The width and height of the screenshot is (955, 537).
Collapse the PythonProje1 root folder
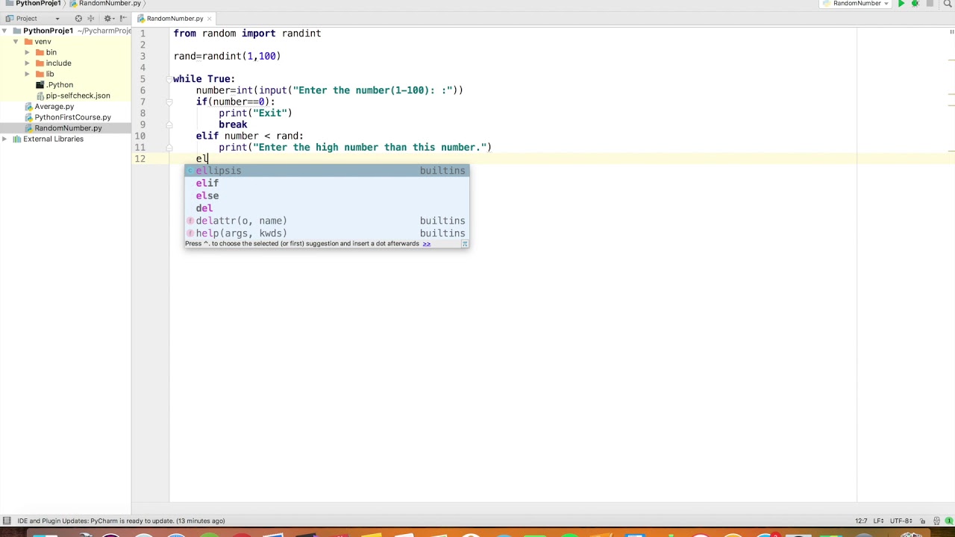coord(4,31)
